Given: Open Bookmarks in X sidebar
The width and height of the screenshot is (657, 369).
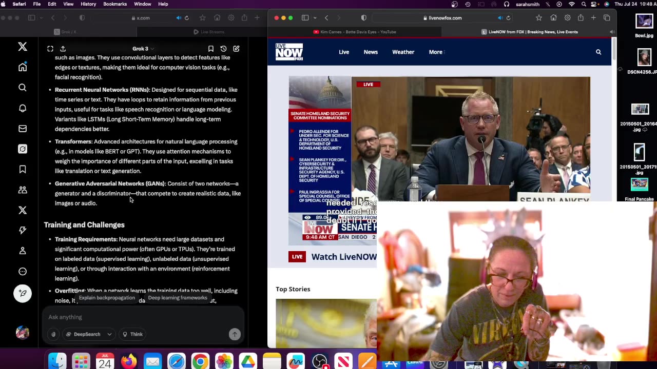Looking at the screenshot, I should [23, 169].
